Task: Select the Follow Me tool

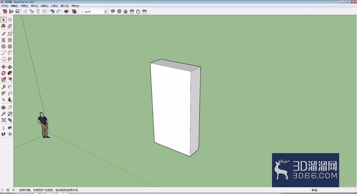Action: pos(10,73)
